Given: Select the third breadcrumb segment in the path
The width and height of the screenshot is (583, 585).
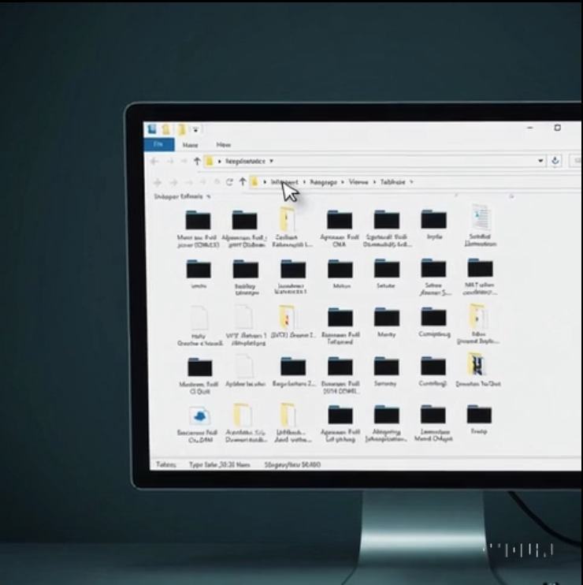Looking at the screenshot, I should coord(358,182).
